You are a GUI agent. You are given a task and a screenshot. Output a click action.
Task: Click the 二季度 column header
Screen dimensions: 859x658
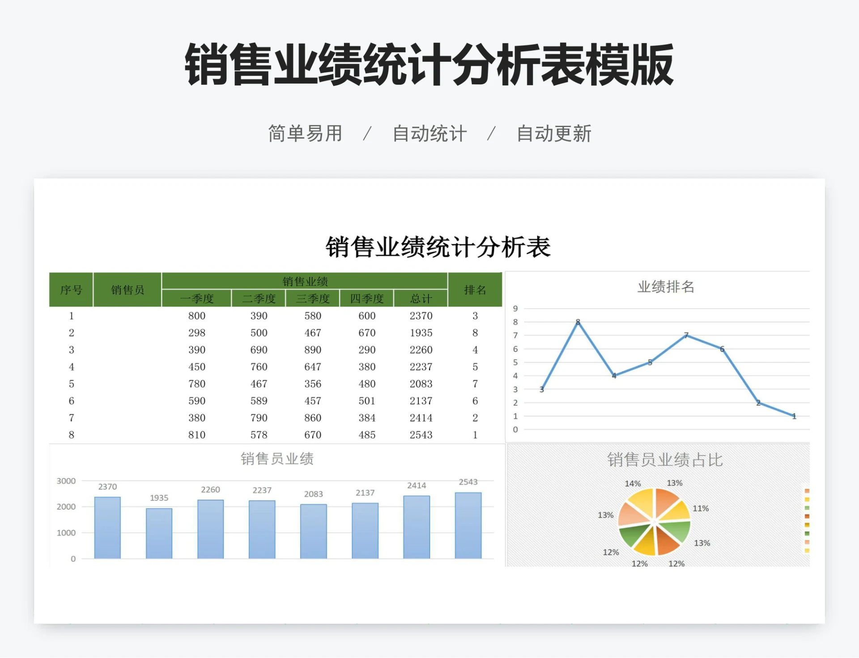coord(259,299)
